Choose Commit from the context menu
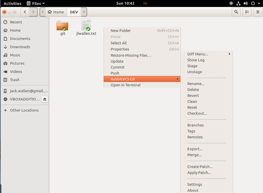Viewport: 263px width, 193px height. click(x=118, y=67)
